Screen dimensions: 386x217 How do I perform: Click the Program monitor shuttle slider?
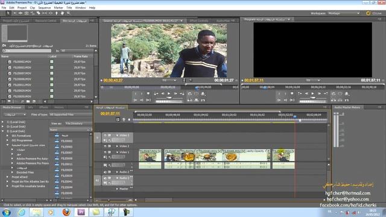pos(313,98)
